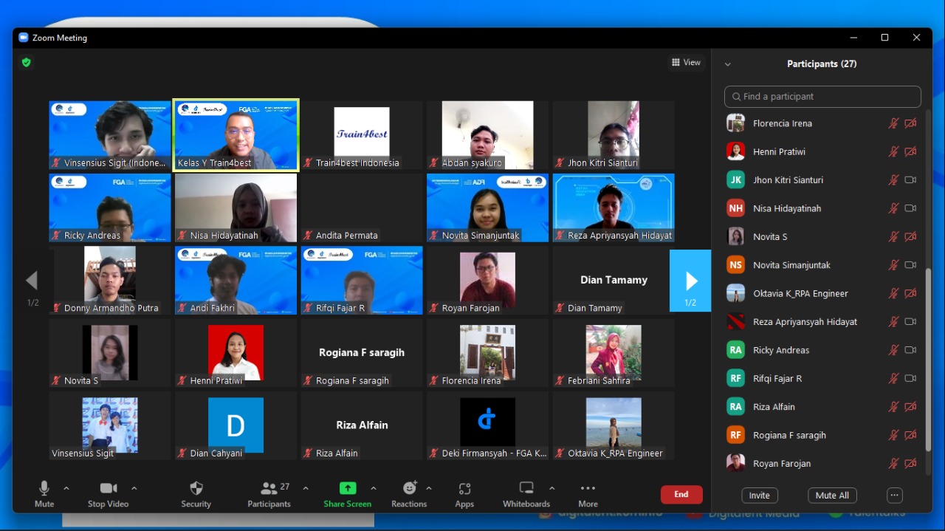
Task: Click the Mute All button
Action: pos(832,496)
